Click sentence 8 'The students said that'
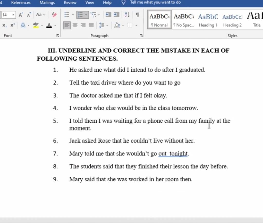The height and width of the screenshot is (223, 263). tap(149, 166)
